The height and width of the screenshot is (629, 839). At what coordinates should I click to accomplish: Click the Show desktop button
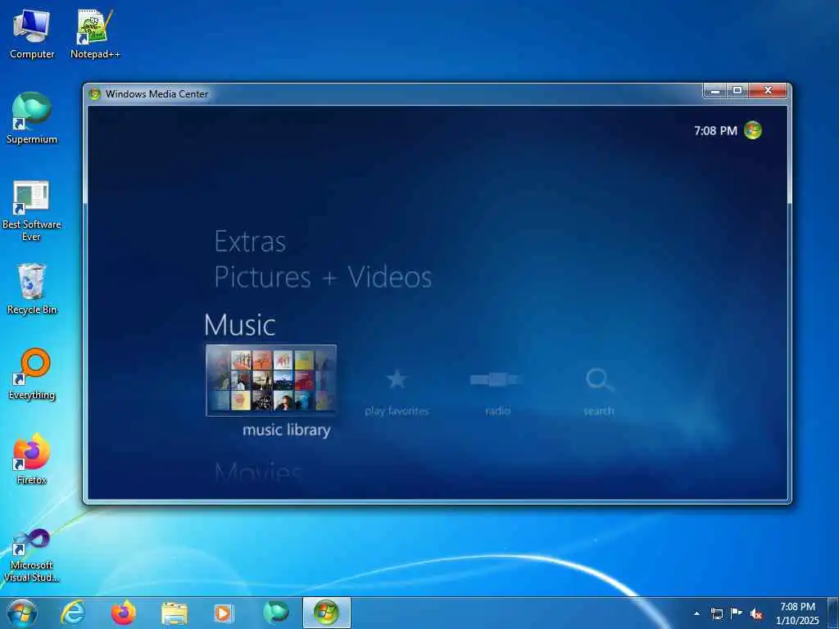click(833, 613)
